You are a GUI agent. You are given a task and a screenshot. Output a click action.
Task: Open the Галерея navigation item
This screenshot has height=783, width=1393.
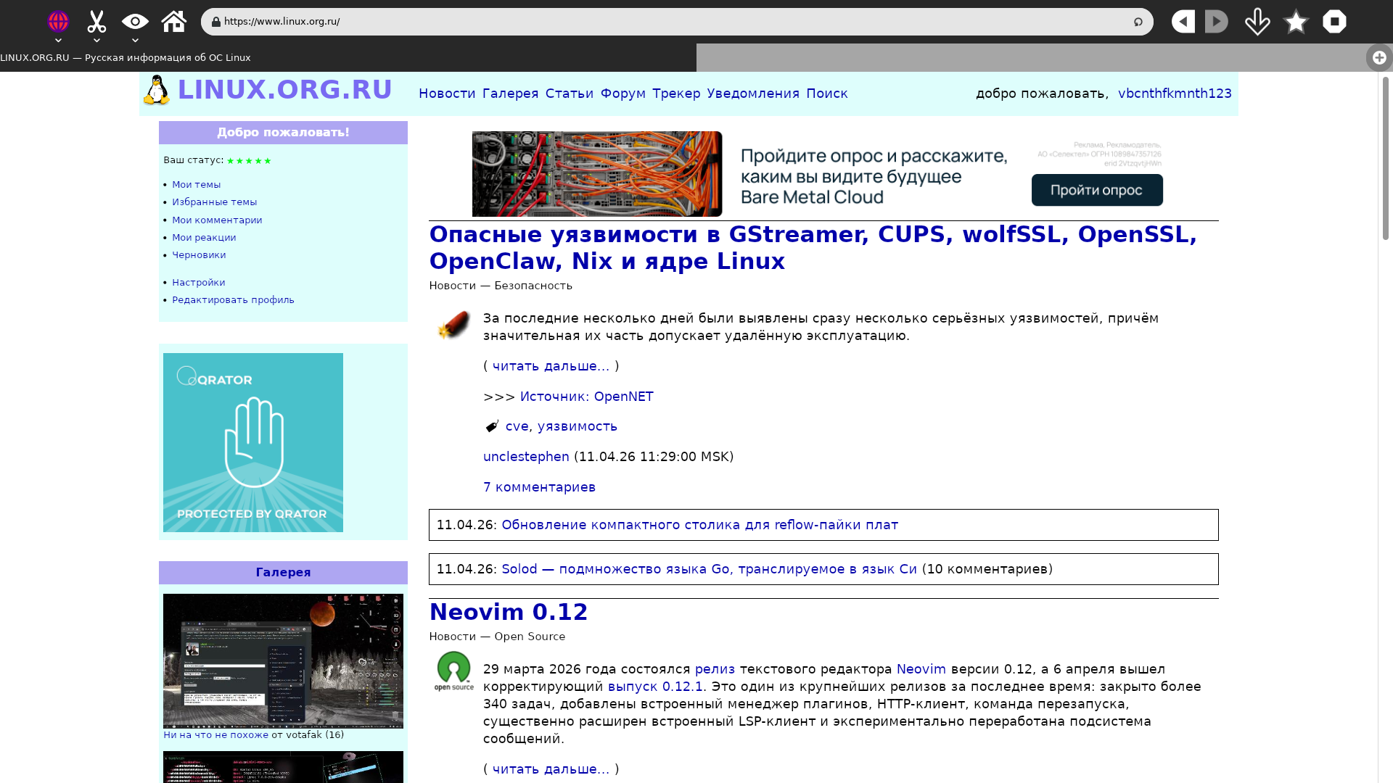tap(510, 94)
